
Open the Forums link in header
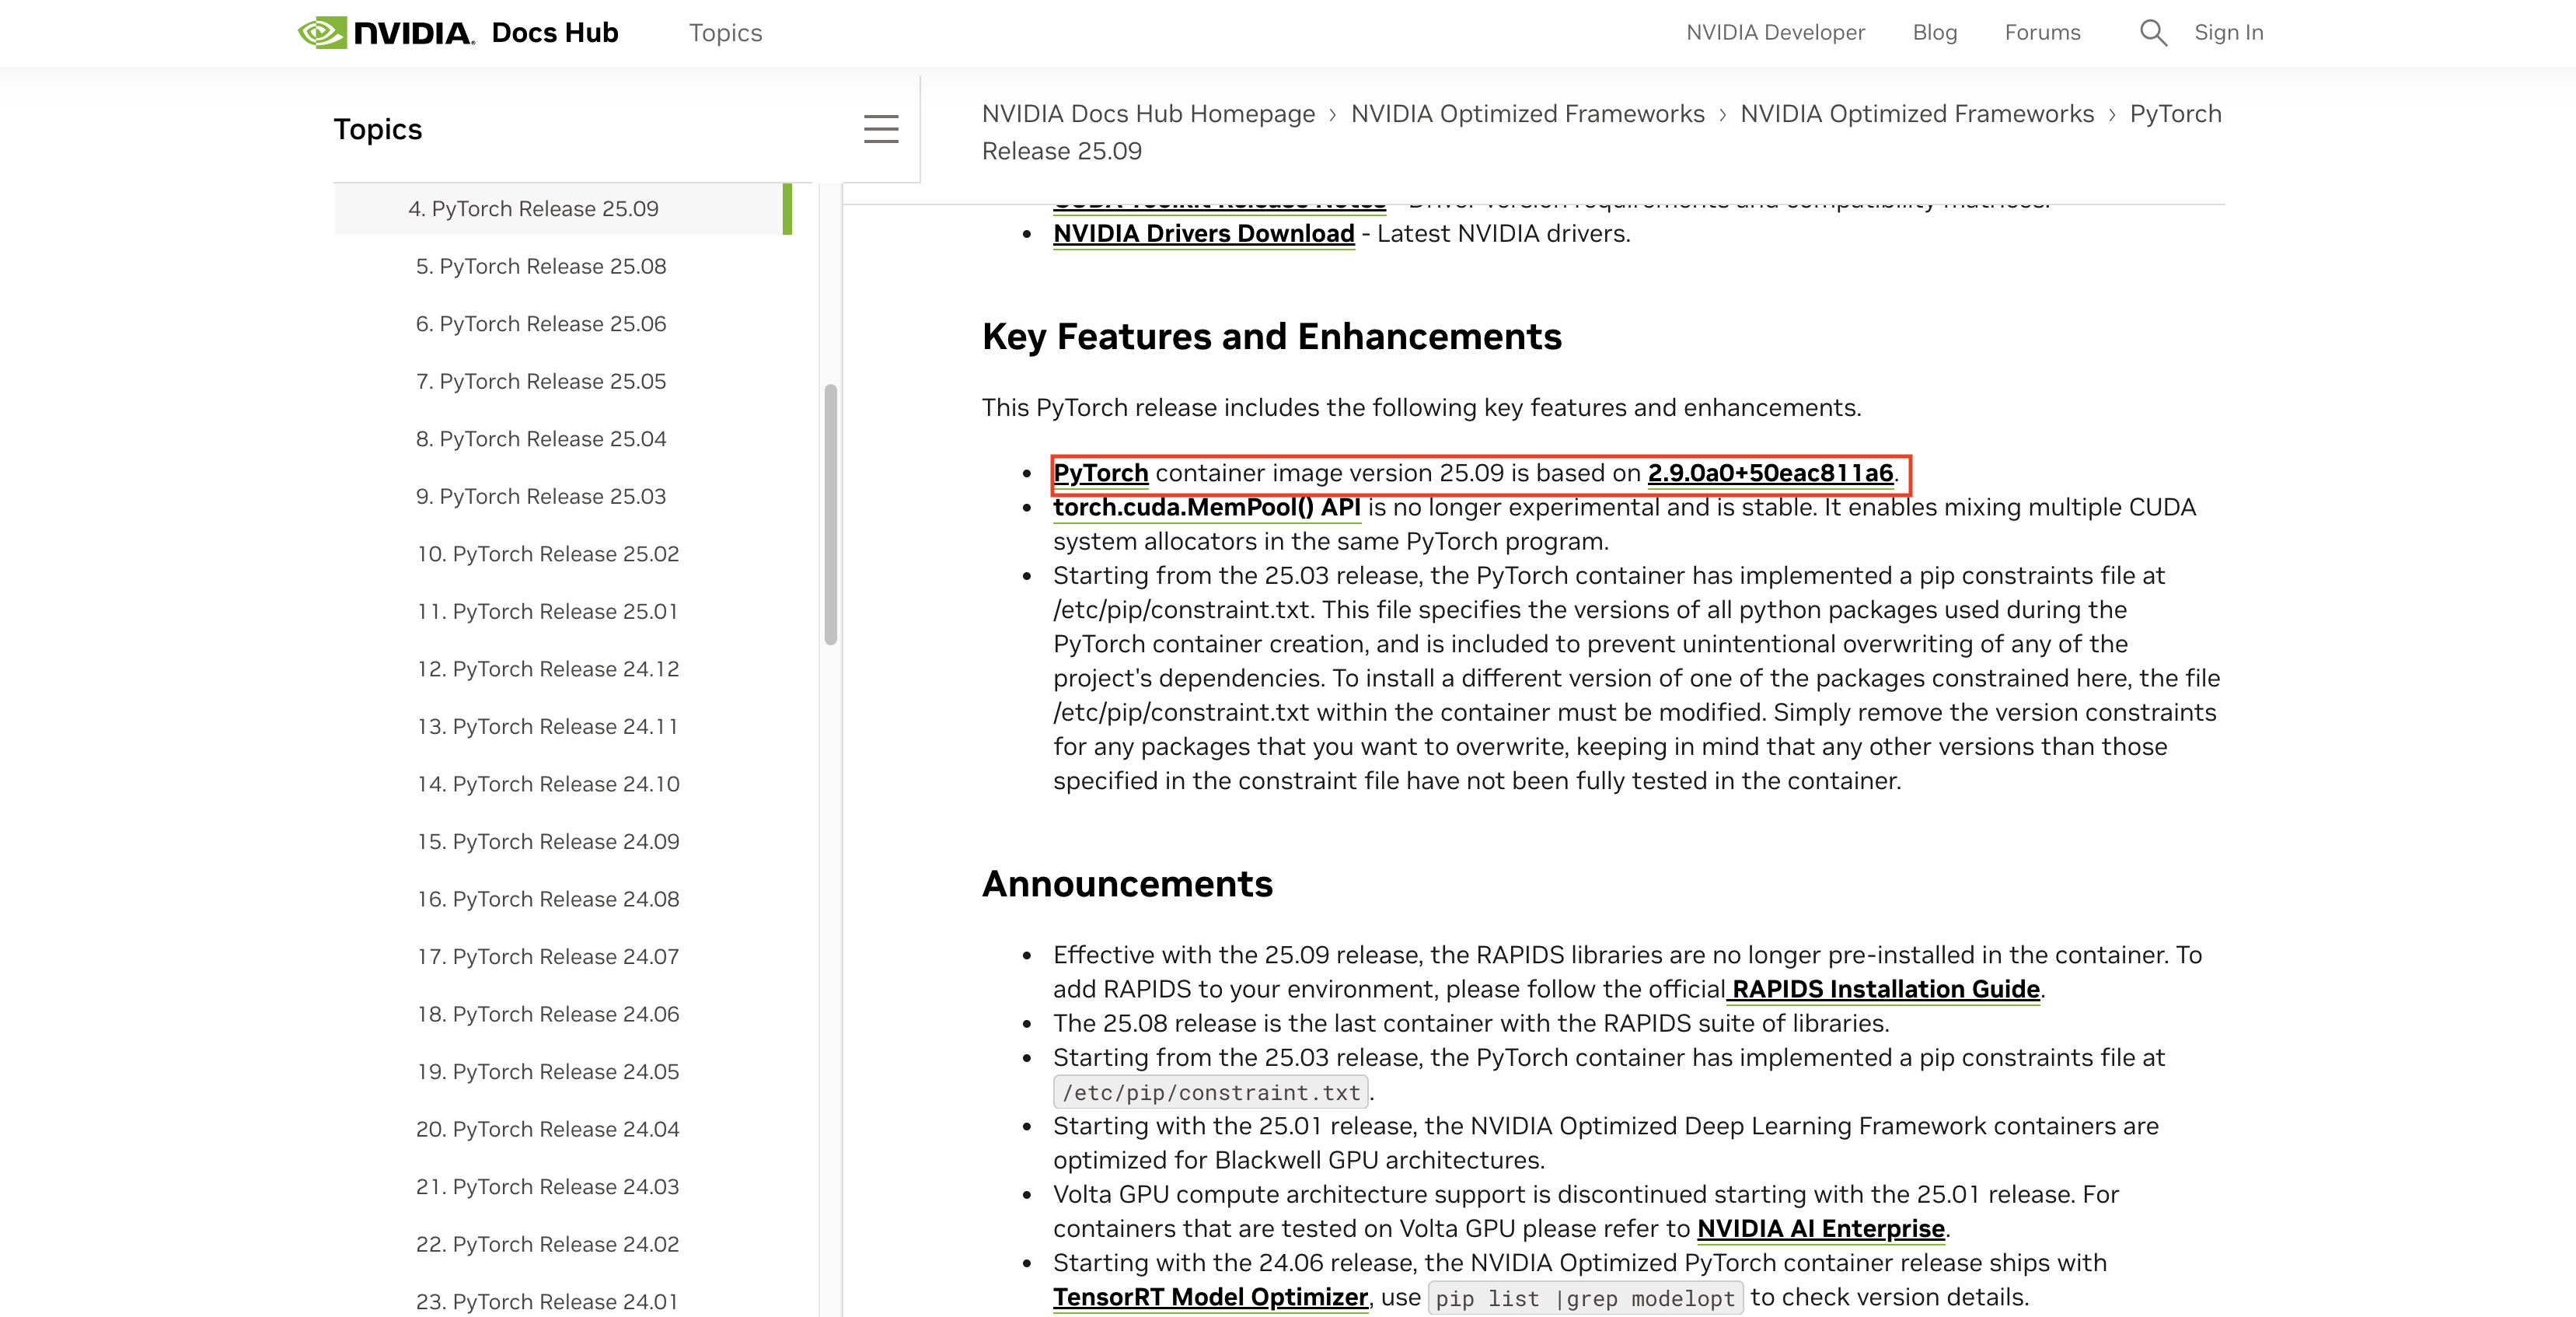[2042, 33]
